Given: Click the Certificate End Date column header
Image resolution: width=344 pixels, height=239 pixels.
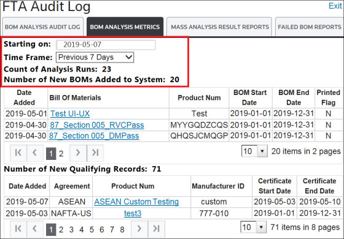Looking at the screenshot, I should 319,186.
